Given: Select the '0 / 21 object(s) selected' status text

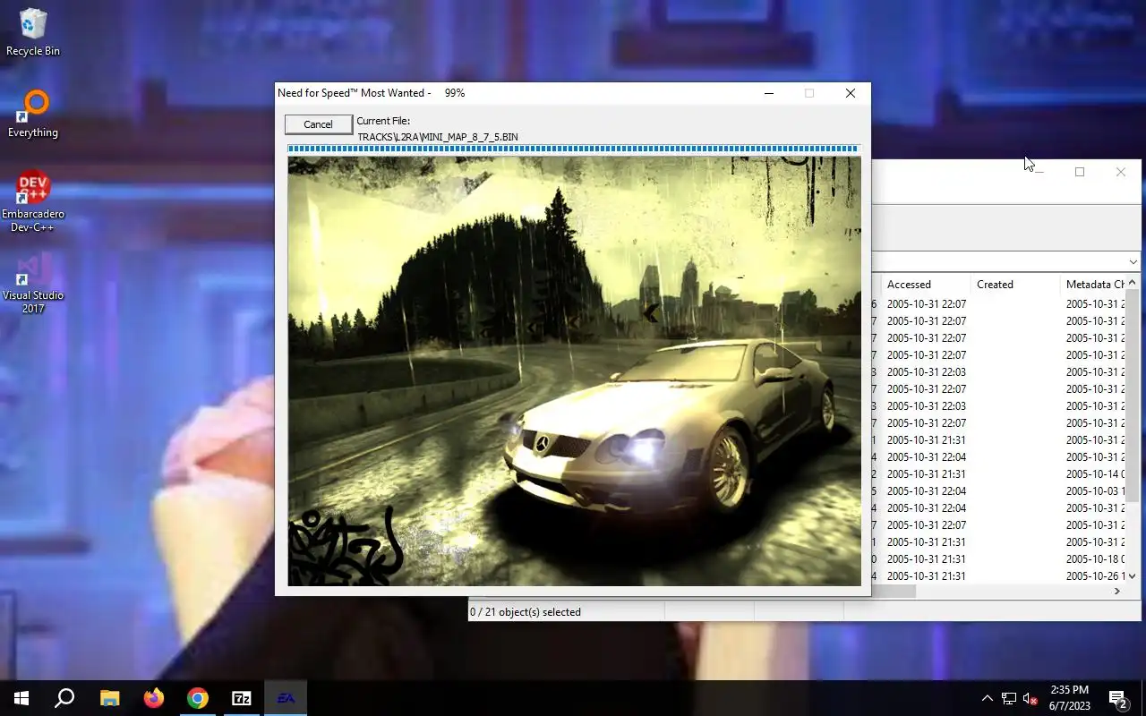Looking at the screenshot, I should (x=525, y=612).
